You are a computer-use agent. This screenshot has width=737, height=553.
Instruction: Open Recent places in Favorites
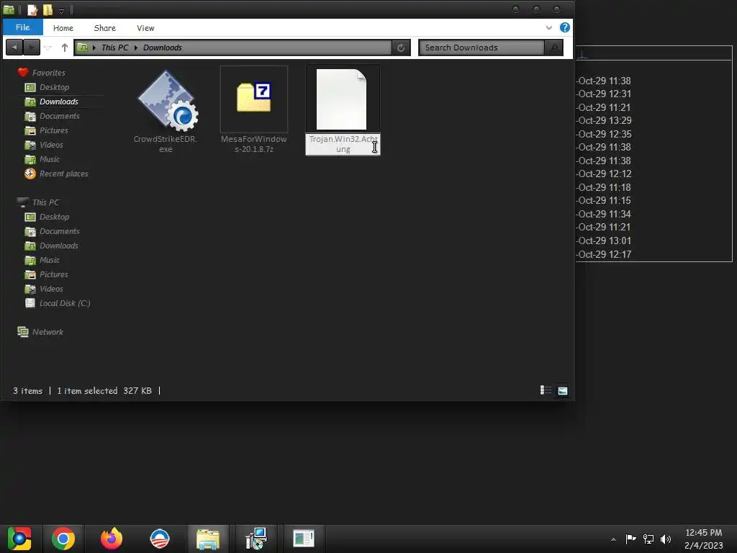click(x=64, y=174)
